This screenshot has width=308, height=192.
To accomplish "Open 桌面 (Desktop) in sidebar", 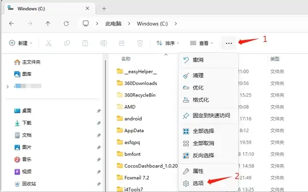I will tap(23, 111).
